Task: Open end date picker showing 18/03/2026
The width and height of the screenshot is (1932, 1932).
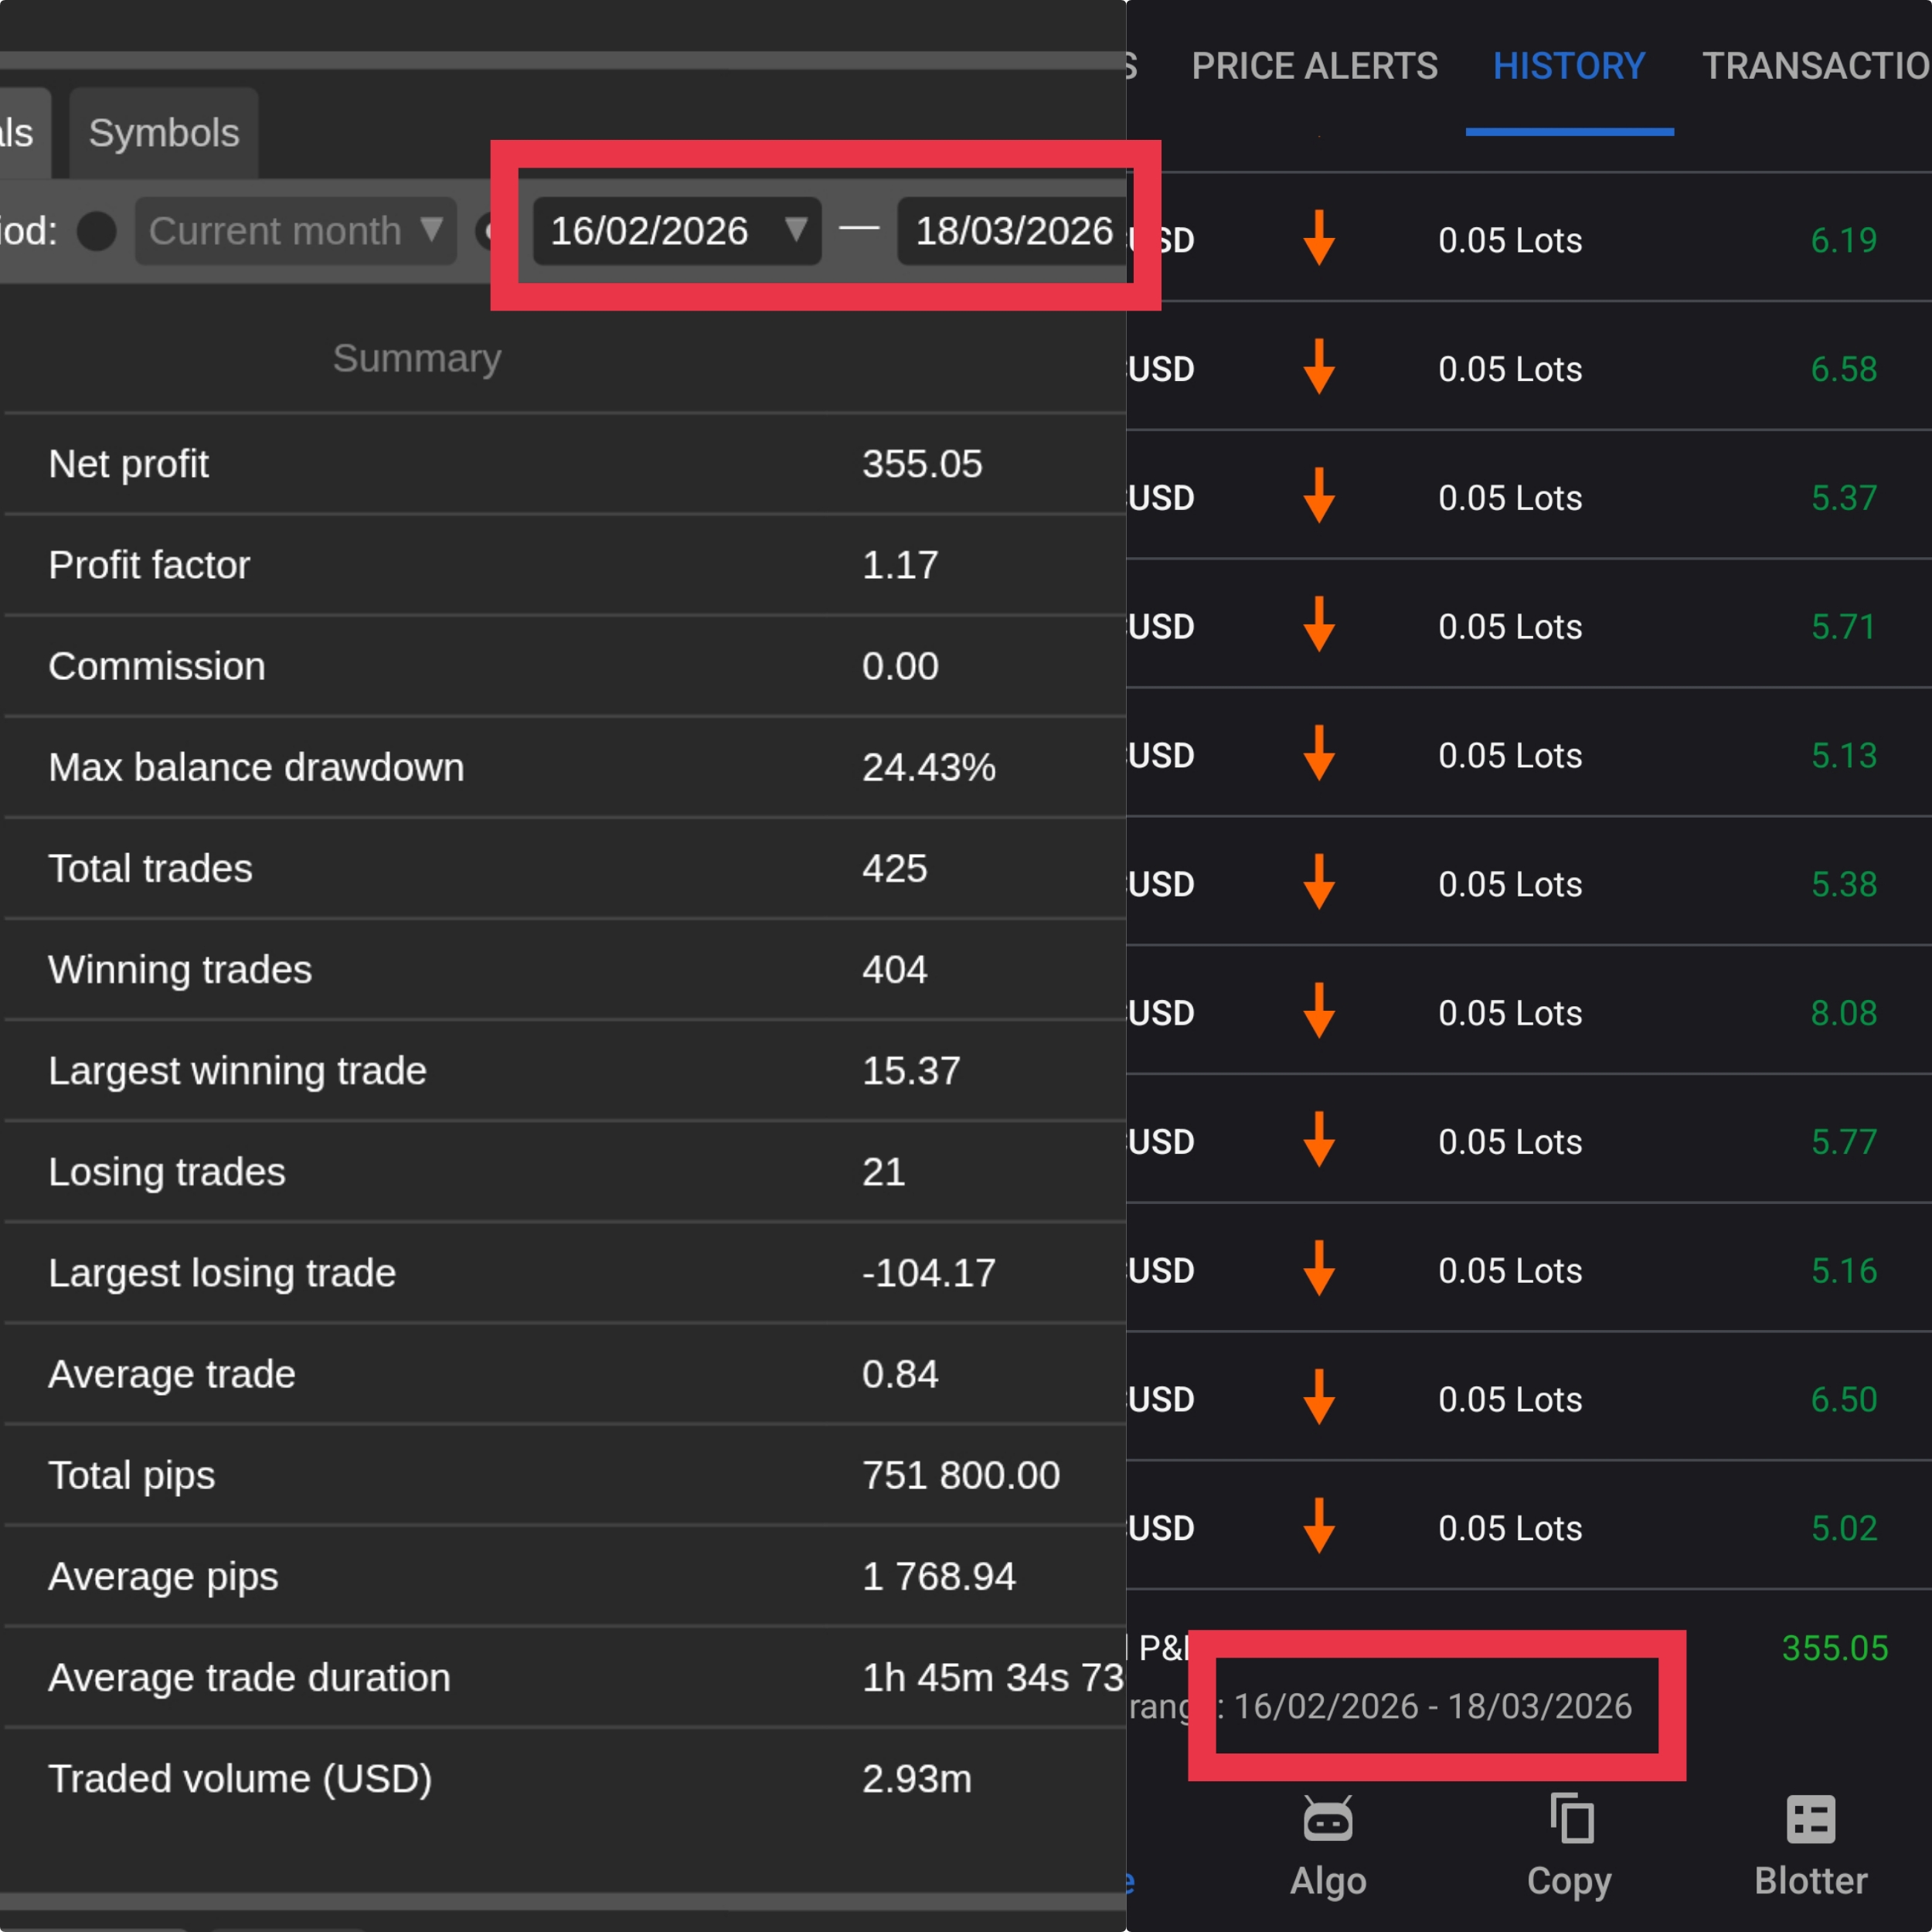Action: 1012,231
